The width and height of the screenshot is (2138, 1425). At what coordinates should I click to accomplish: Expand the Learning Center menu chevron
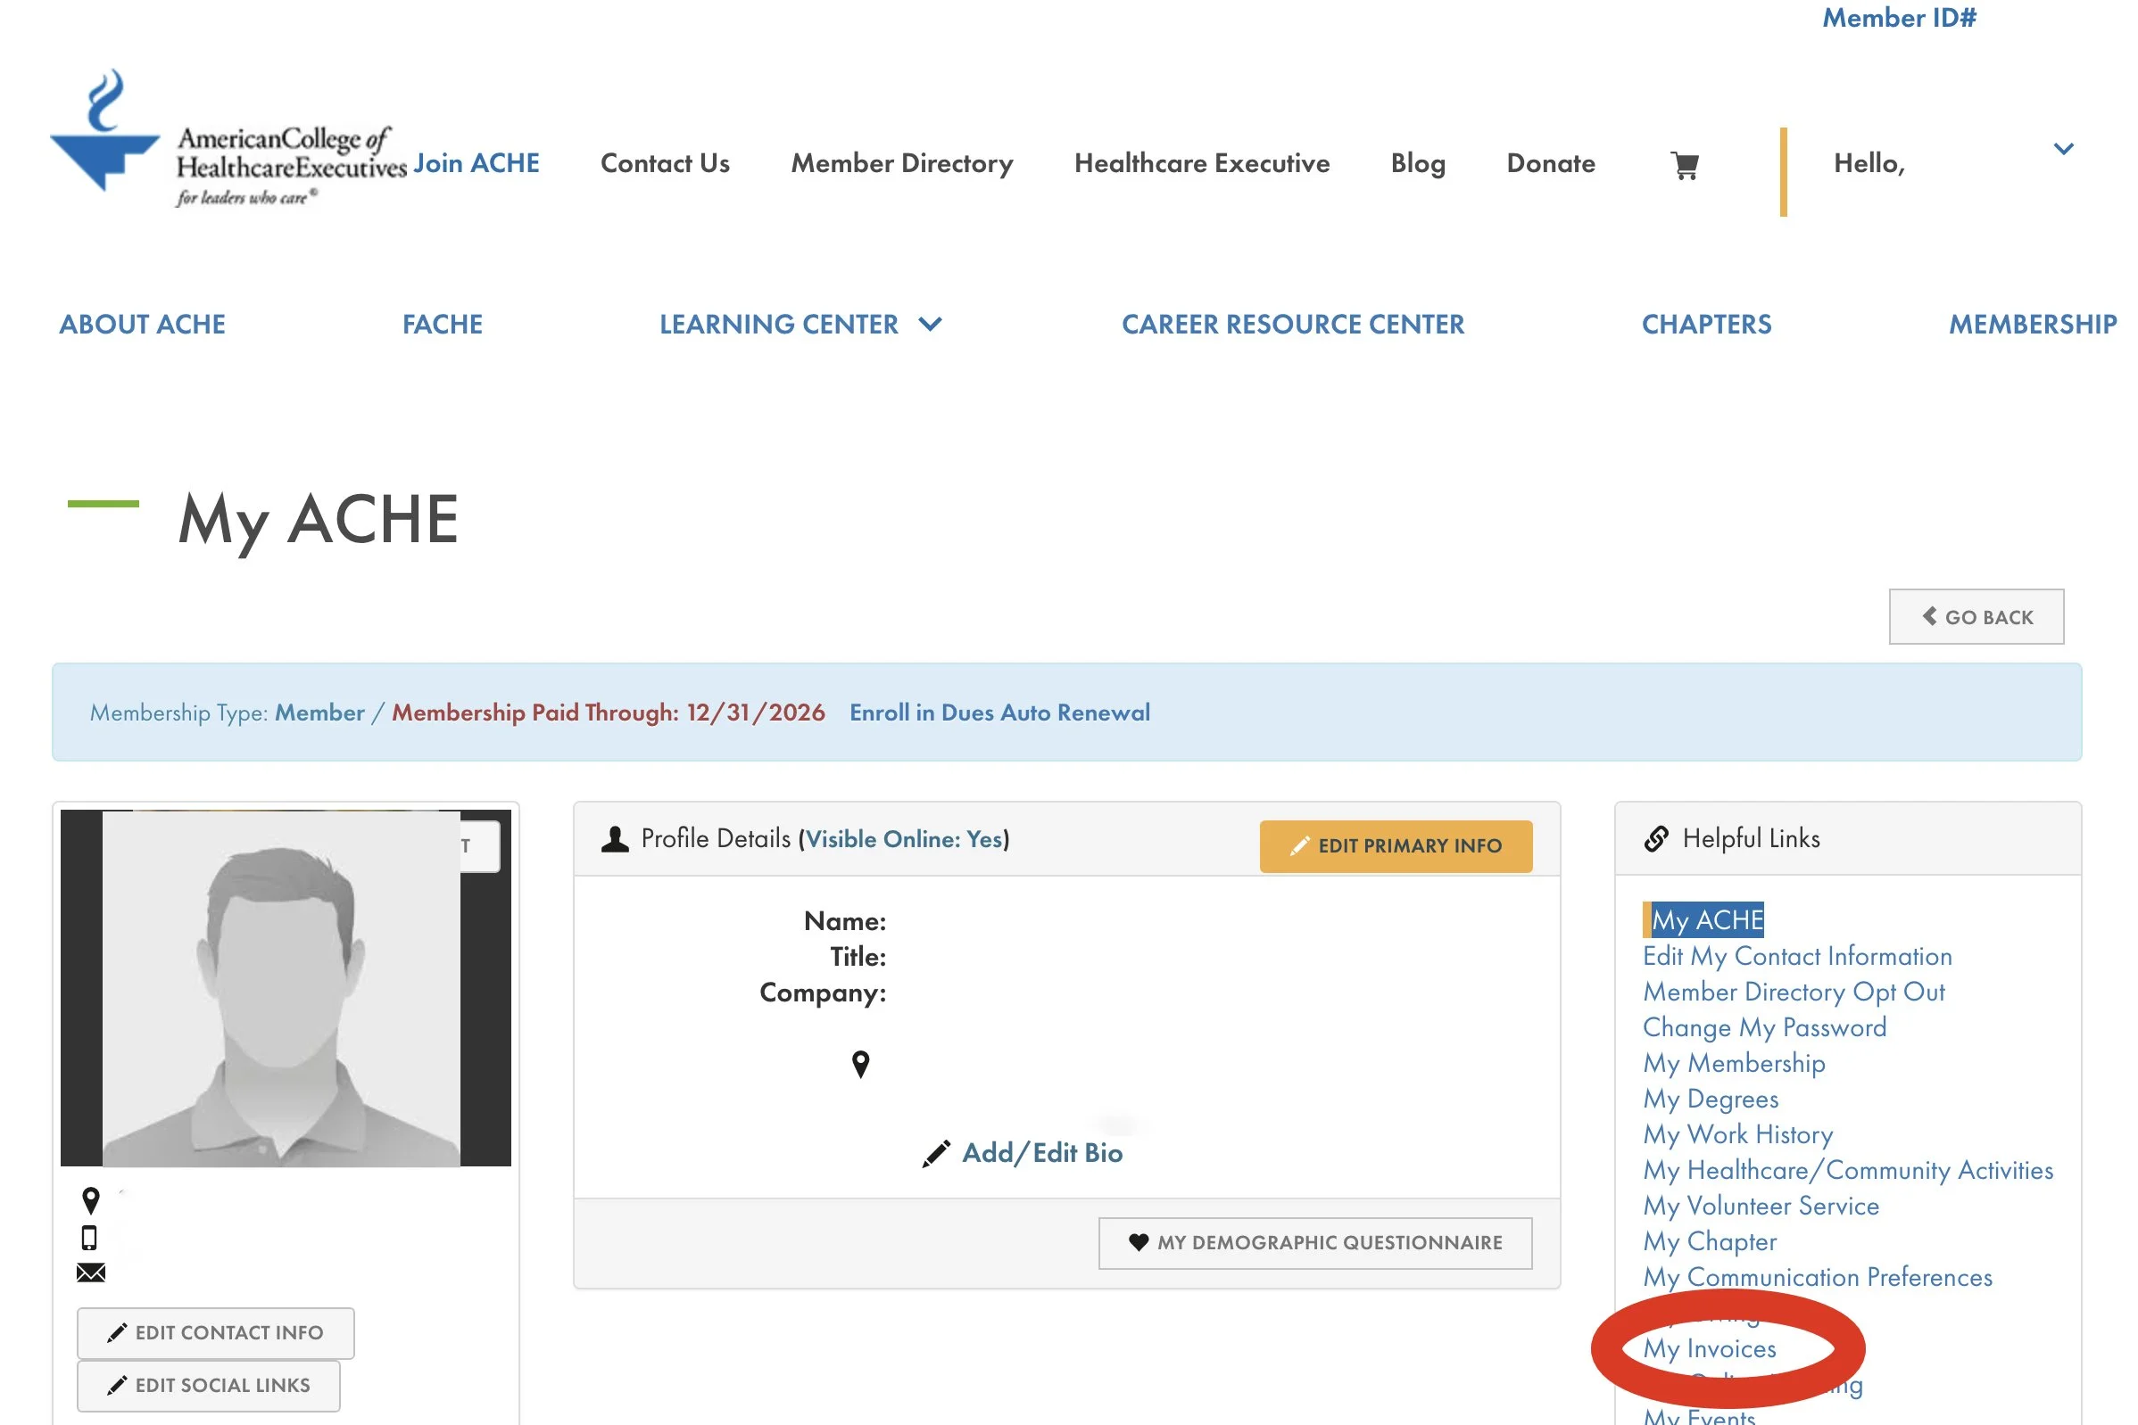point(931,324)
